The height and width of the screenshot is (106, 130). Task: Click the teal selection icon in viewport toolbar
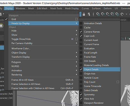coord(128,38)
